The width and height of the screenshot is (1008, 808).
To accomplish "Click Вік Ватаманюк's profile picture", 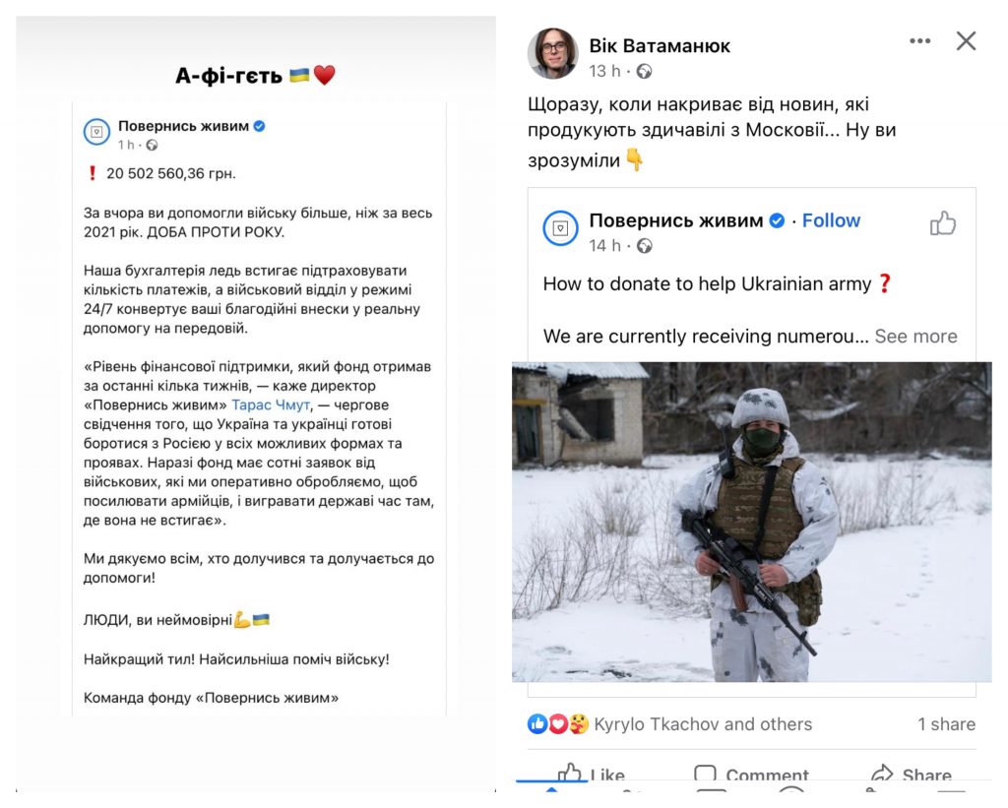I will 553,53.
